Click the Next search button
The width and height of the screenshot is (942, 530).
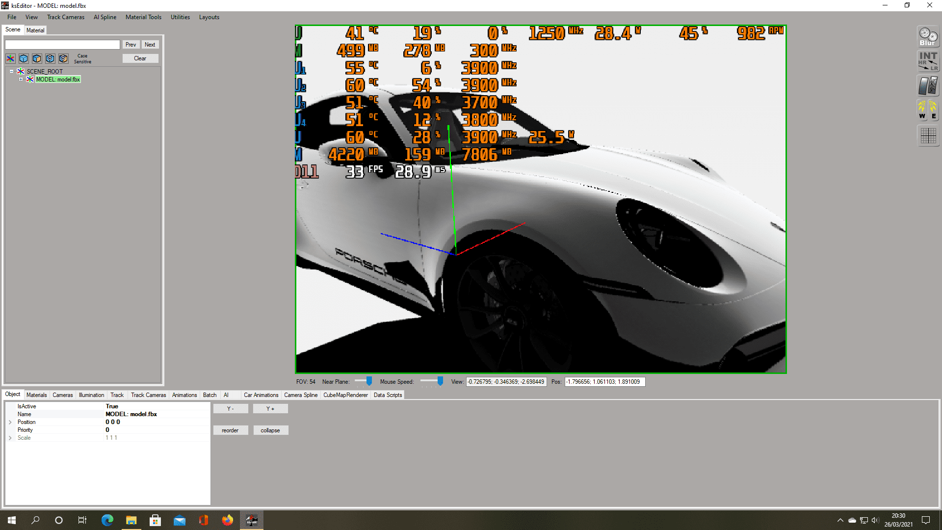(x=150, y=45)
